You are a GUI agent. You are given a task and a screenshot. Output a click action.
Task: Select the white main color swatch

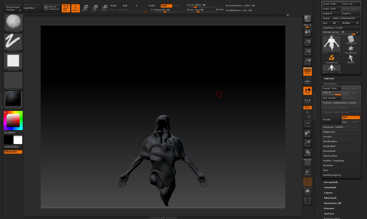(x=18, y=140)
